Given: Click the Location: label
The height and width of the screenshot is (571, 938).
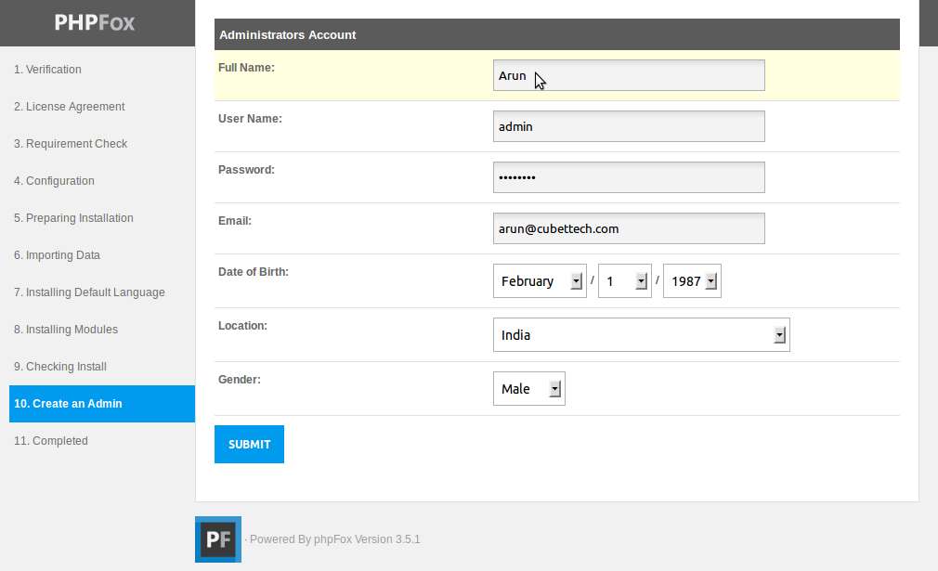Looking at the screenshot, I should click(243, 326).
